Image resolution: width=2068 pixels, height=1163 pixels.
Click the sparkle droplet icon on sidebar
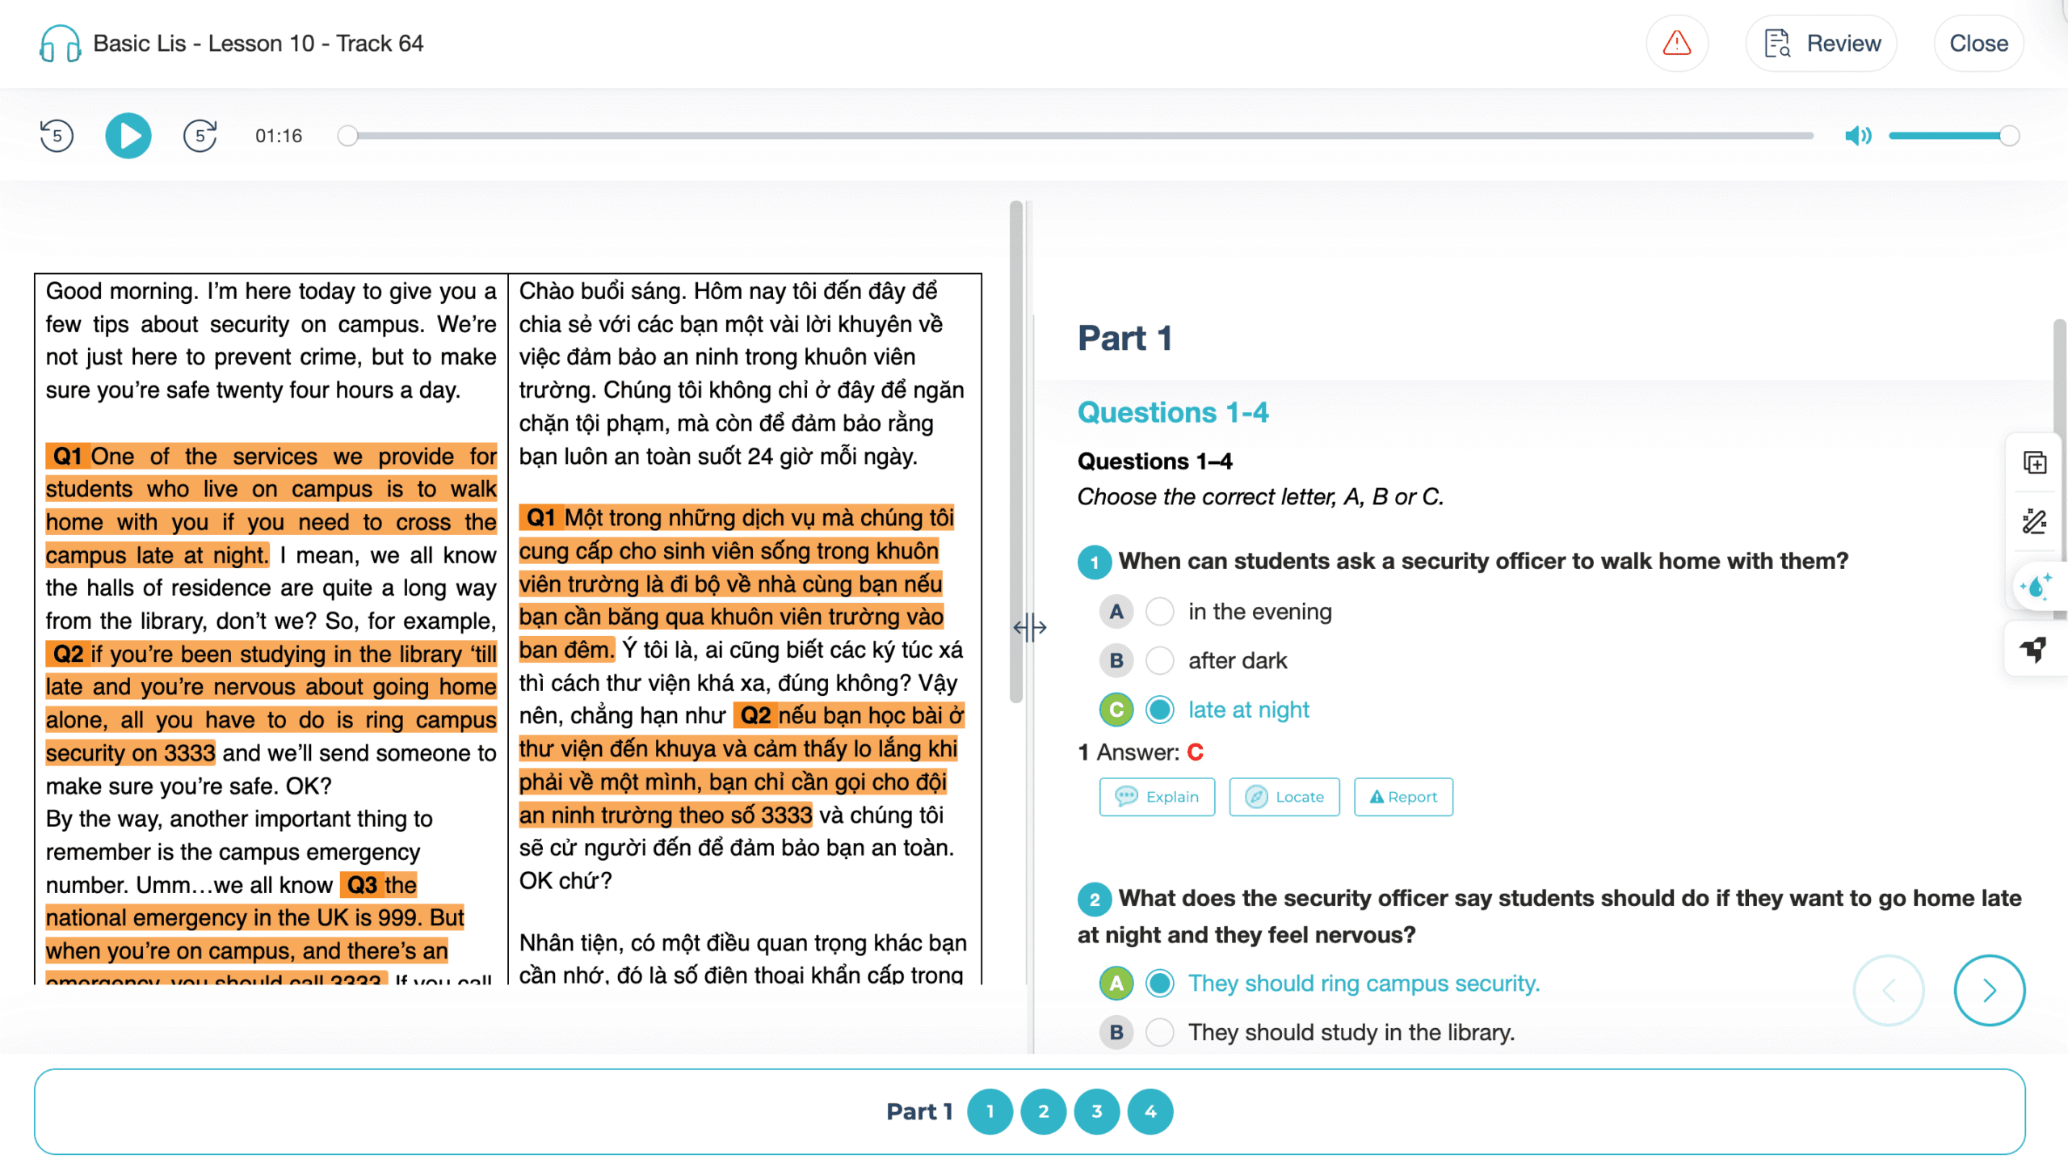2034,586
